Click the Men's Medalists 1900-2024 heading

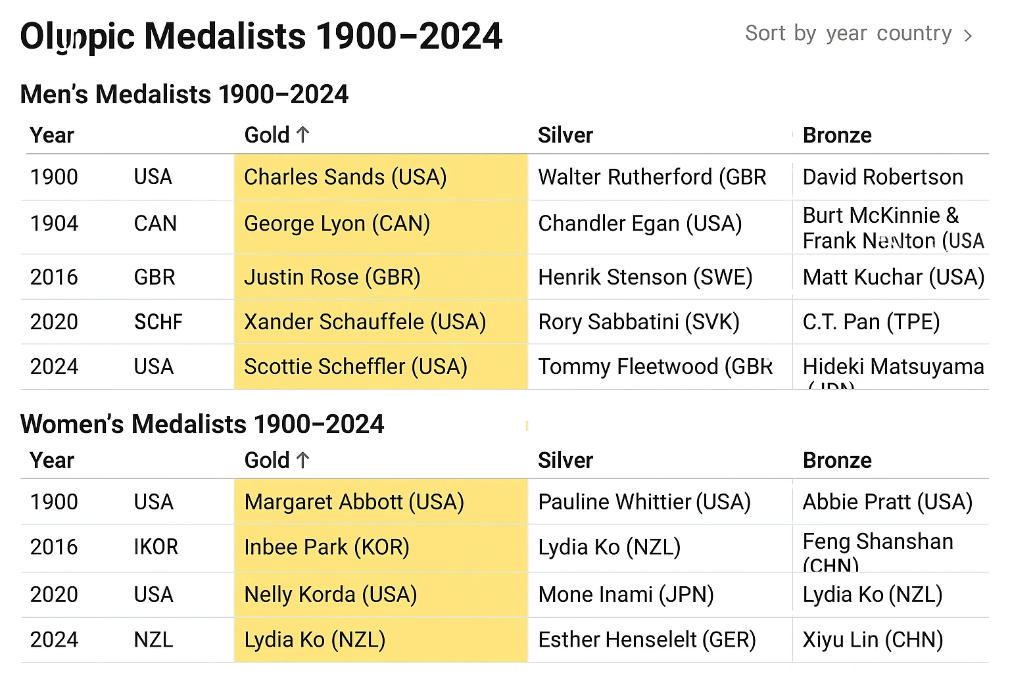coord(184,94)
